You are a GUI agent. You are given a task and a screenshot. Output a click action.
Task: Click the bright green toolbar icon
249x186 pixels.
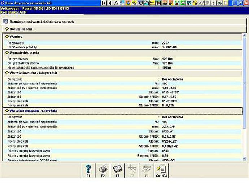(x=183, y=3)
